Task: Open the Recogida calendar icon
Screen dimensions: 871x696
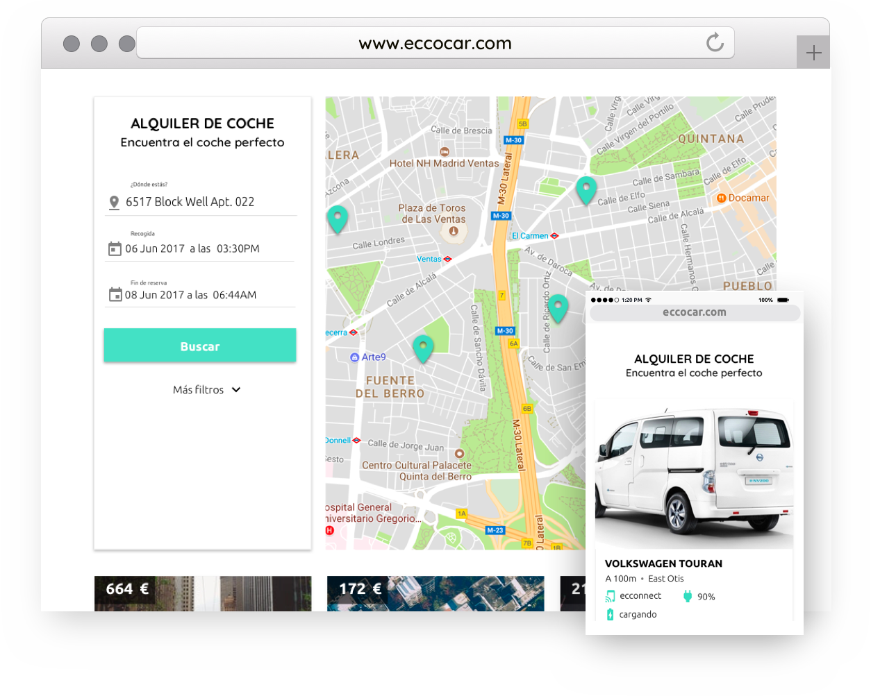Action: [115, 248]
